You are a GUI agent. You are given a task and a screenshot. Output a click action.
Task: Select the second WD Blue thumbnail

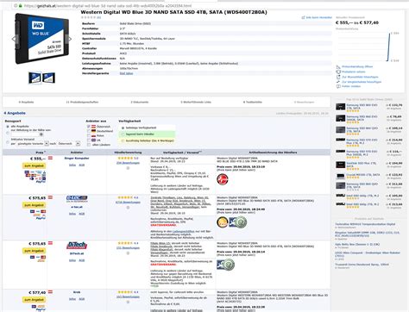[x=48, y=78]
